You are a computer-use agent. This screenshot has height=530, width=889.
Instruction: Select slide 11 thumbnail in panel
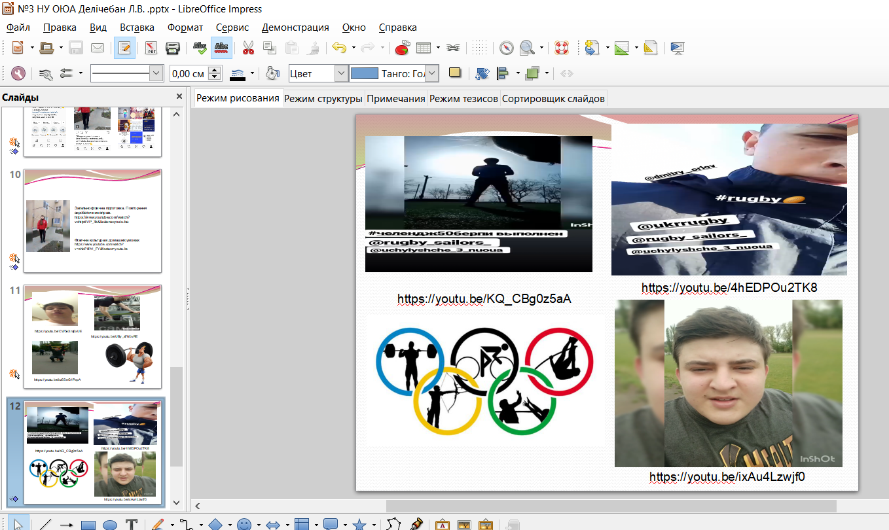[x=92, y=336]
